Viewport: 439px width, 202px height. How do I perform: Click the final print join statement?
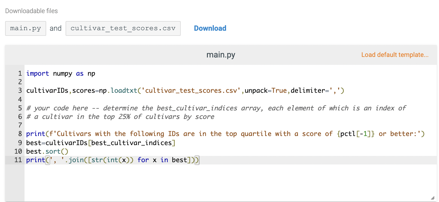click(111, 160)
